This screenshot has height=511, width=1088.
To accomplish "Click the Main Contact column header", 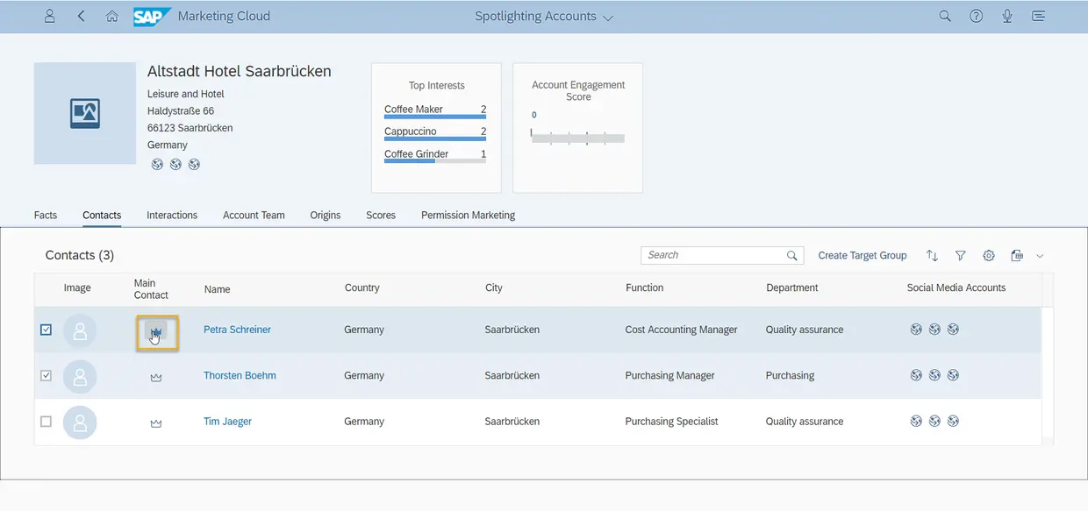I will coord(151,288).
